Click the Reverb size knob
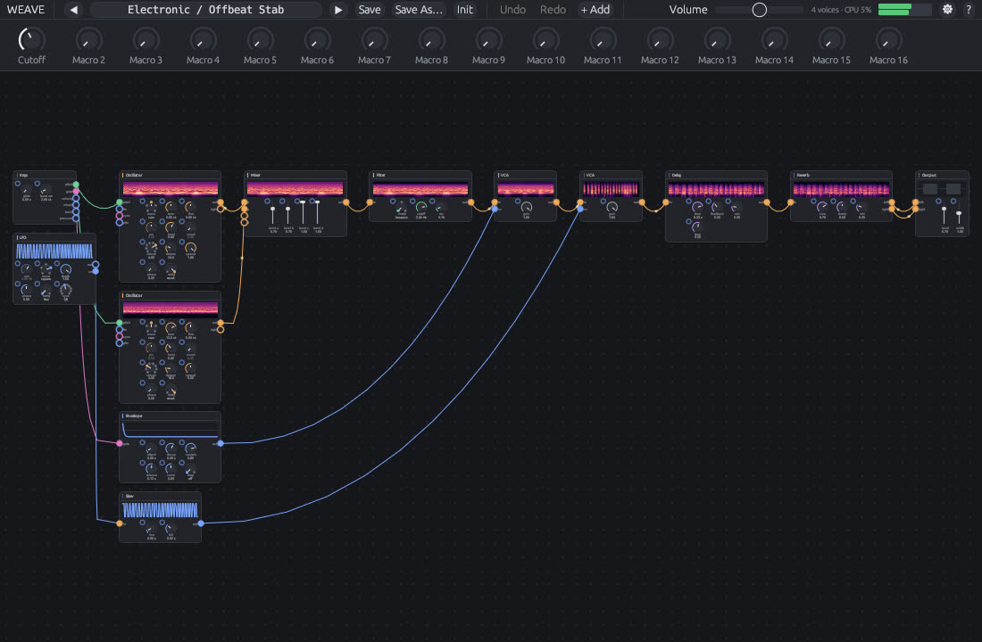The width and height of the screenshot is (982, 642). click(x=822, y=207)
